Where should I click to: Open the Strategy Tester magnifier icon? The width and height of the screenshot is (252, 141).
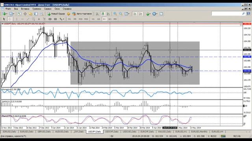[42, 14]
